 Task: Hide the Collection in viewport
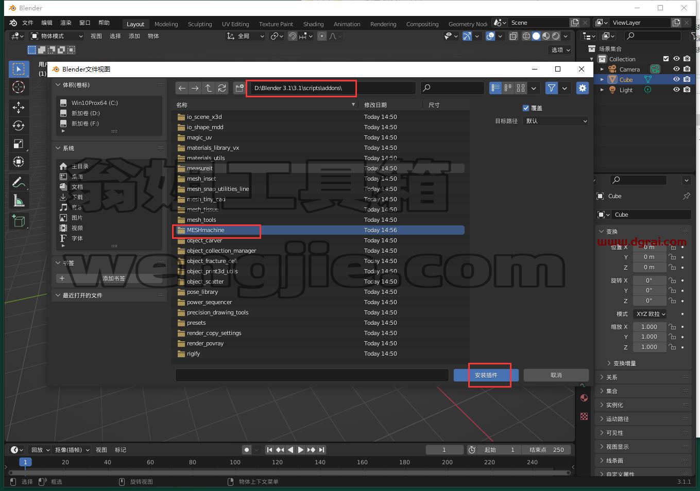(x=676, y=59)
